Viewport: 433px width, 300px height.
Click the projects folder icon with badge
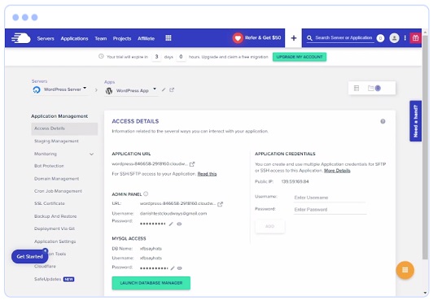click(x=374, y=89)
